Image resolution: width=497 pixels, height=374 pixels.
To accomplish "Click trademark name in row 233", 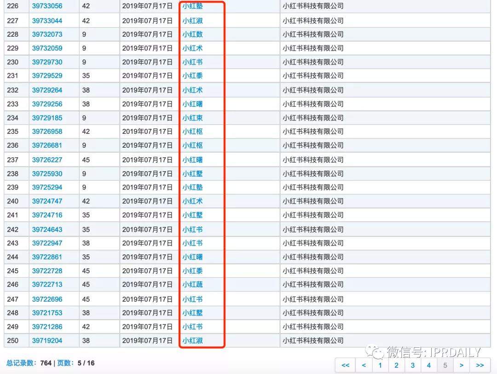I will coord(192,104).
